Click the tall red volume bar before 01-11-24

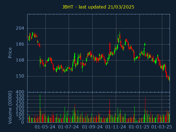(109, 111)
